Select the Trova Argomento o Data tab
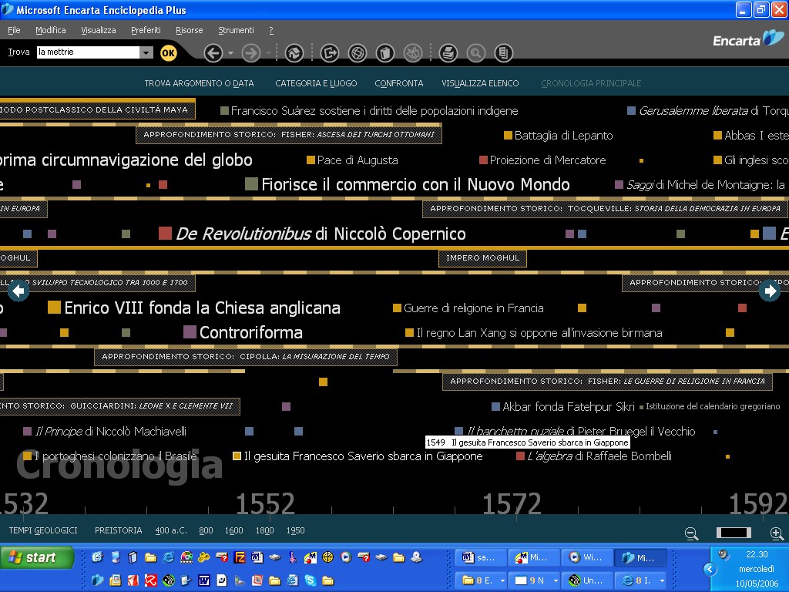789x592 pixels. pyautogui.click(x=200, y=83)
